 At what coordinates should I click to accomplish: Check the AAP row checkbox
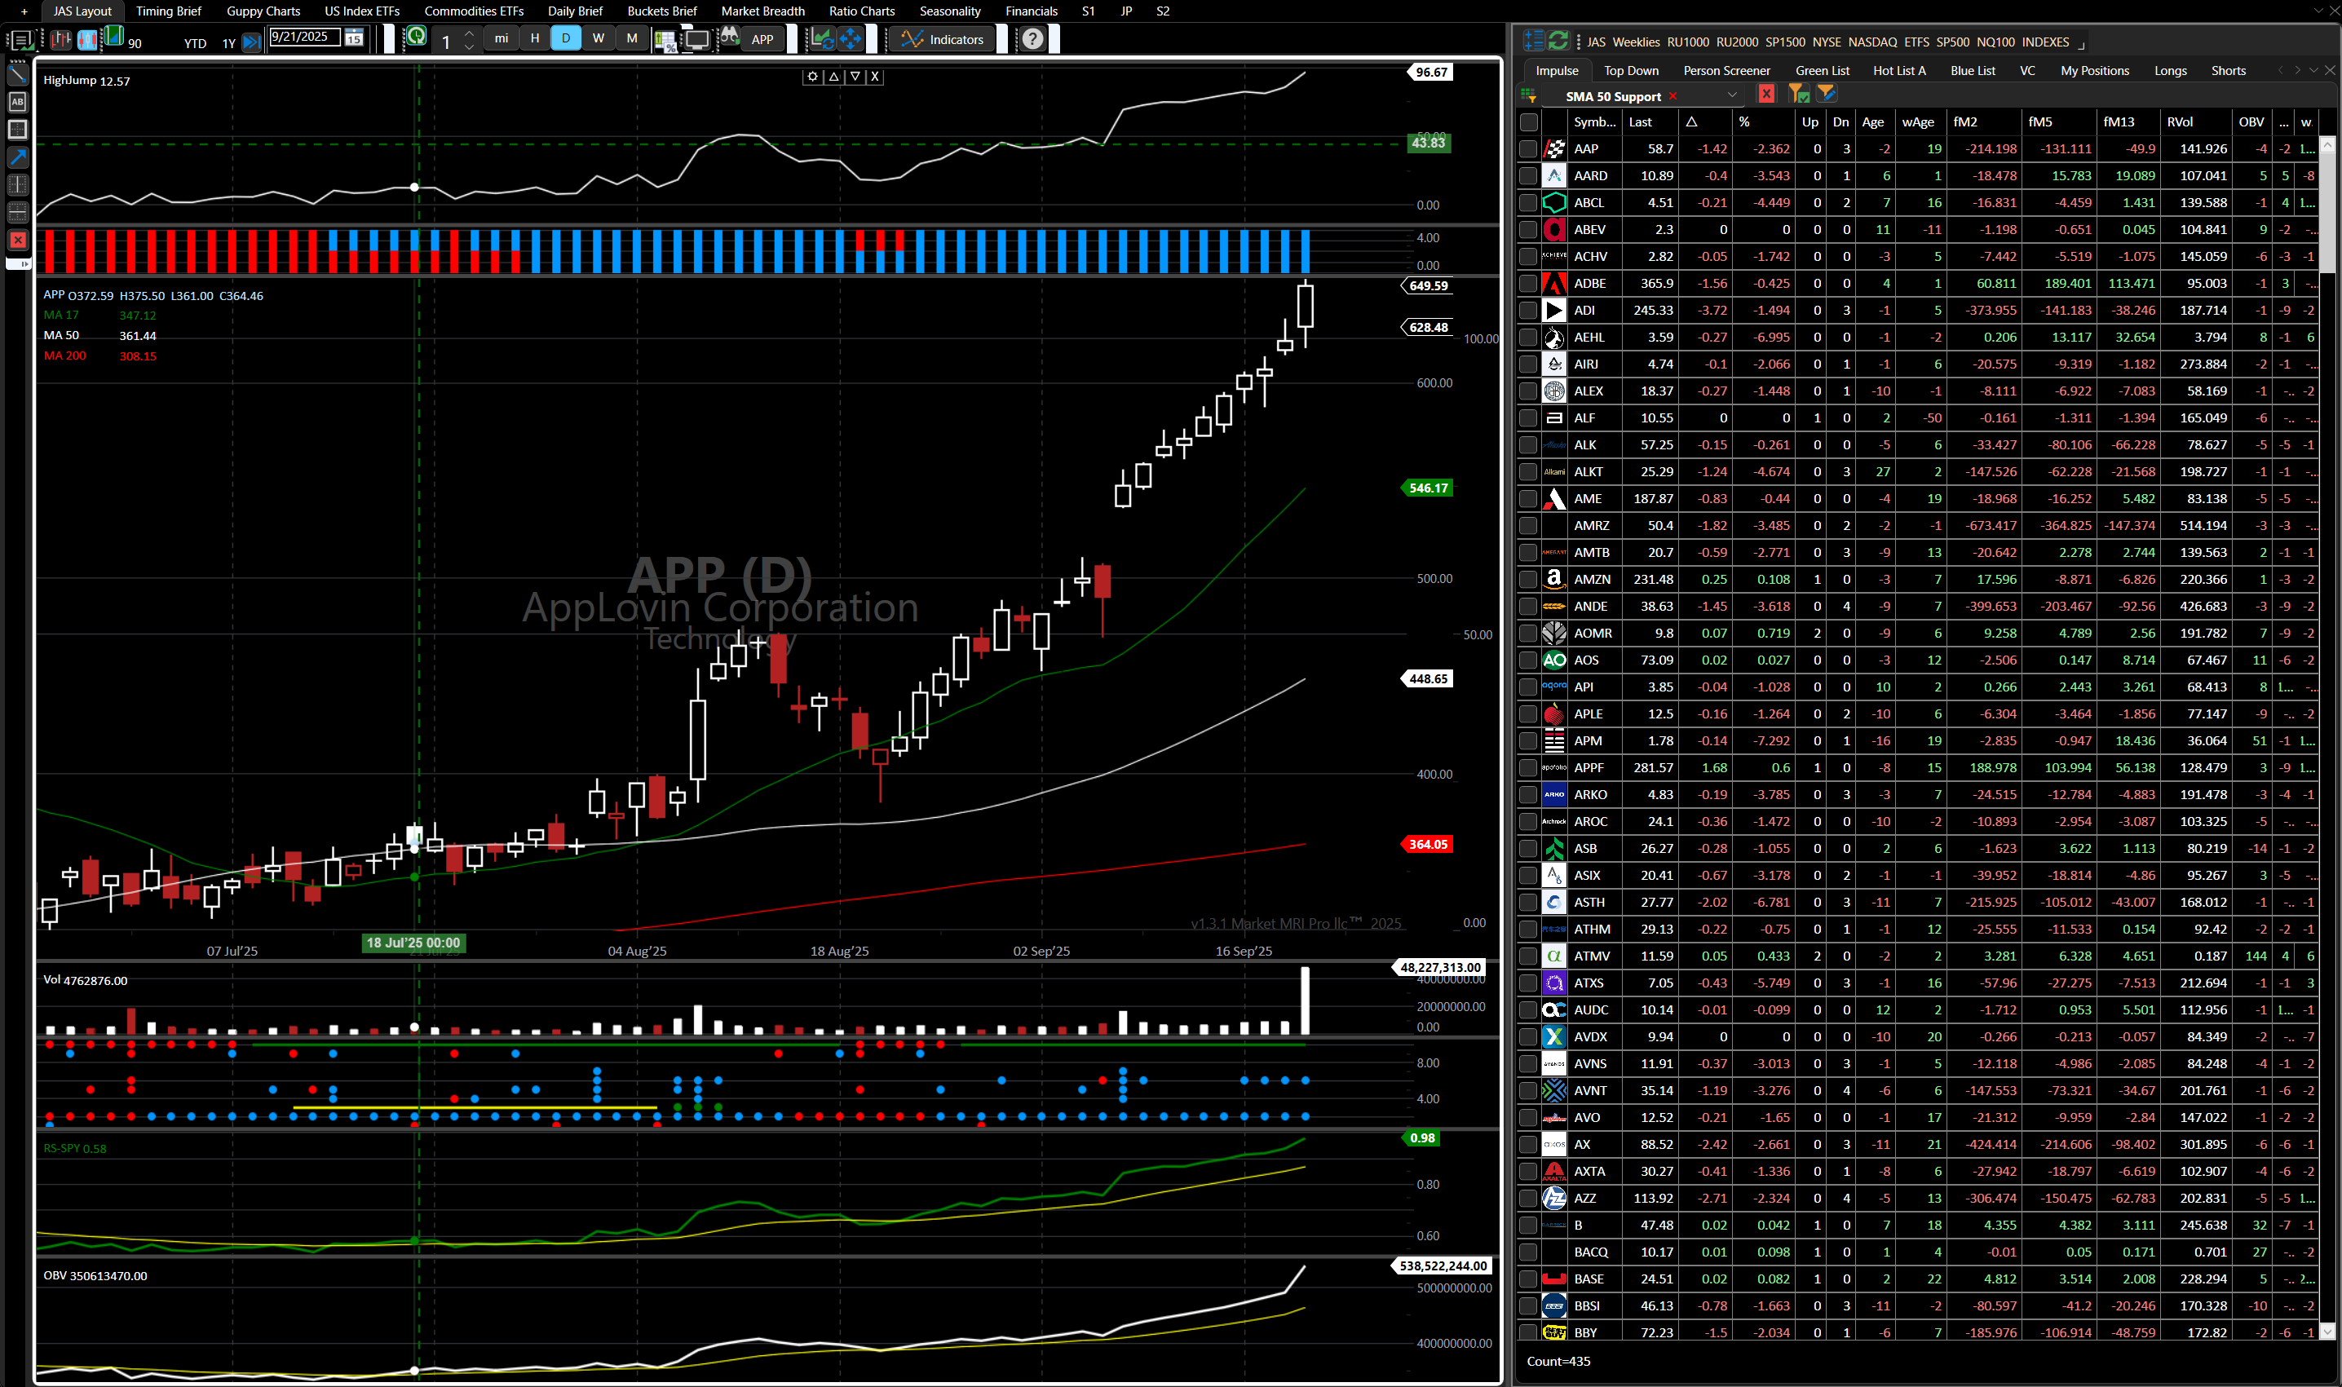pos(1528,148)
